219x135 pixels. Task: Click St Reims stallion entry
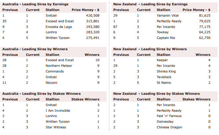(164, 83)
